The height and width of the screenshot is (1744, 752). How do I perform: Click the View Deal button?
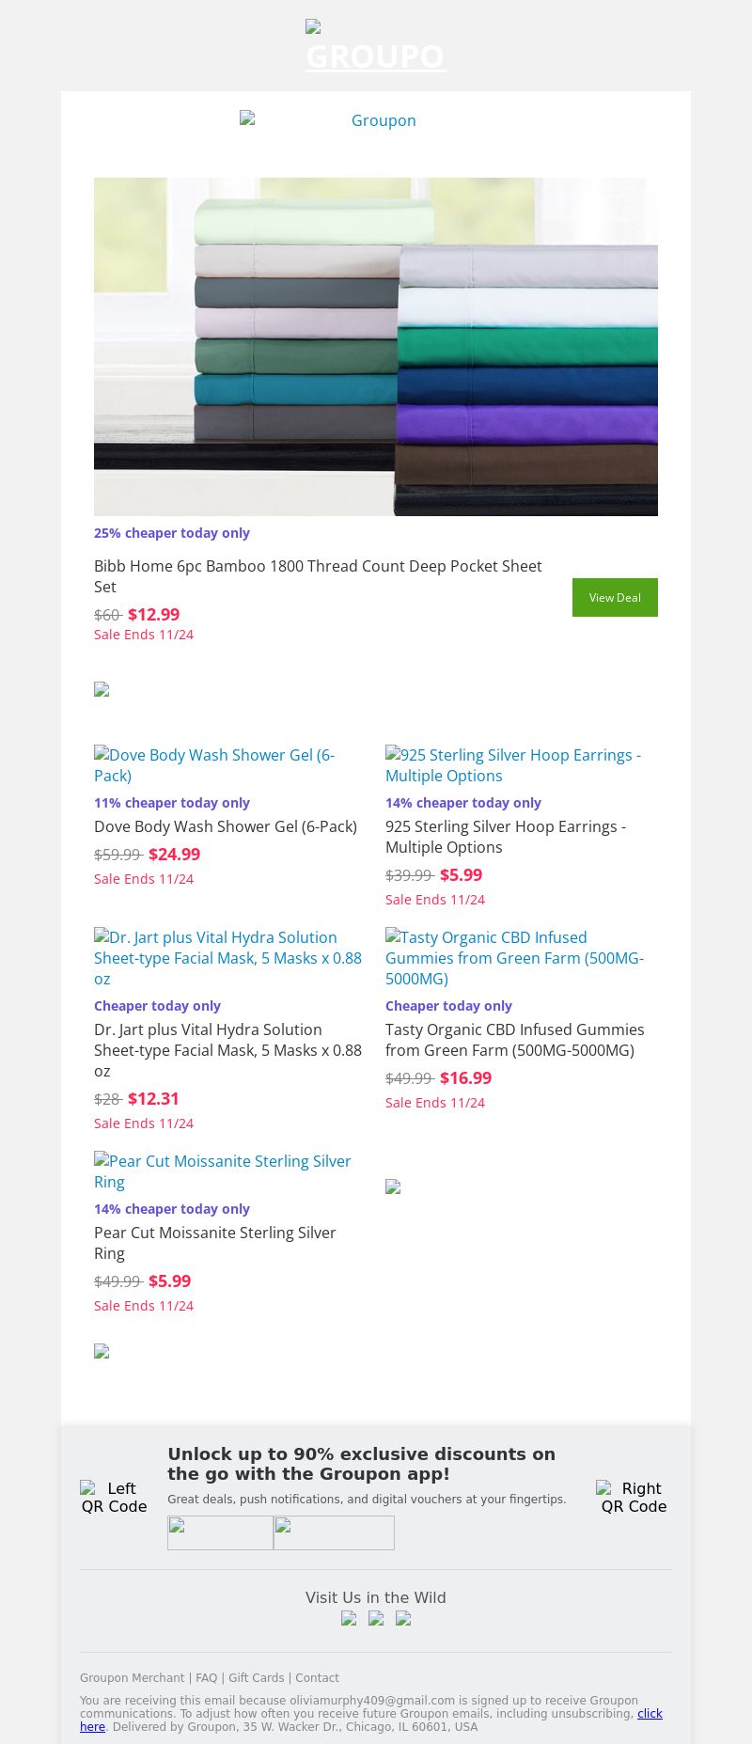[x=615, y=598]
